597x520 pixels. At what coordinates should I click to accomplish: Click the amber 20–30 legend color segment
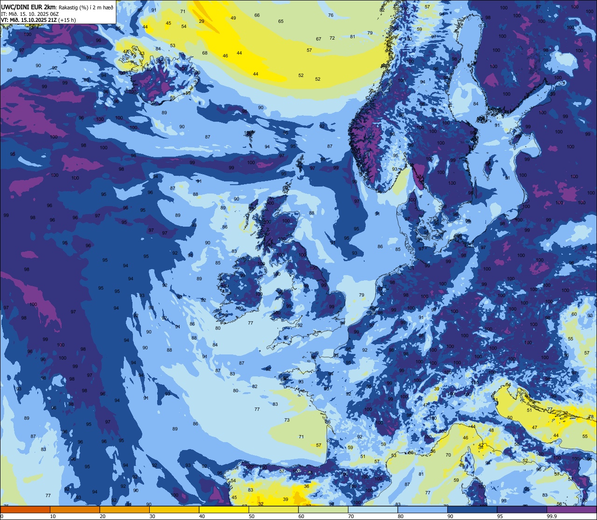(x=125, y=509)
